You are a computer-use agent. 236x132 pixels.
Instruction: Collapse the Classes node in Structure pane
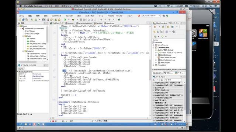[x=18, y=26]
